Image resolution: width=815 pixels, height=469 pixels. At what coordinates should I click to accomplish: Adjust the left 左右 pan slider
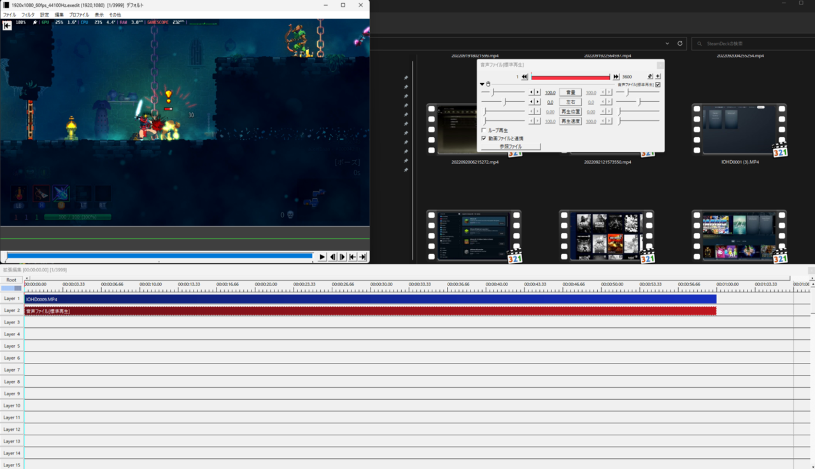pos(503,102)
